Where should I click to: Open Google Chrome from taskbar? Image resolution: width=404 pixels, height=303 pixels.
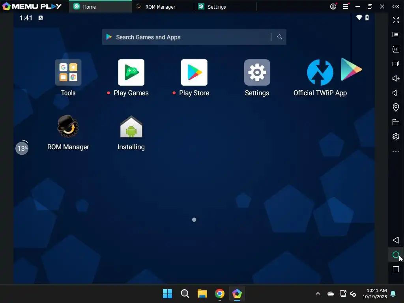click(219, 294)
